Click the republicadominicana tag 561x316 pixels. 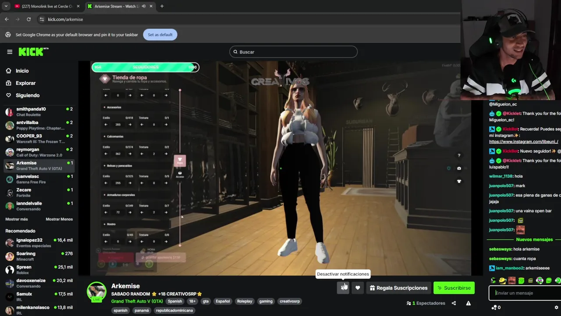pyautogui.click(x=174, y=310)
